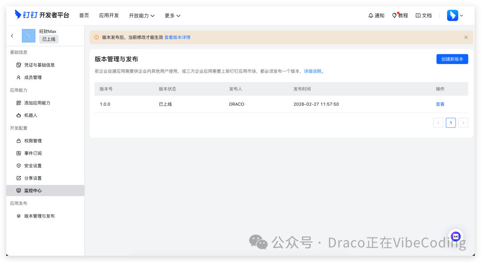Collapse the app sidebar with the left arrow
481x262 pixels.
(x=12, y=36)
